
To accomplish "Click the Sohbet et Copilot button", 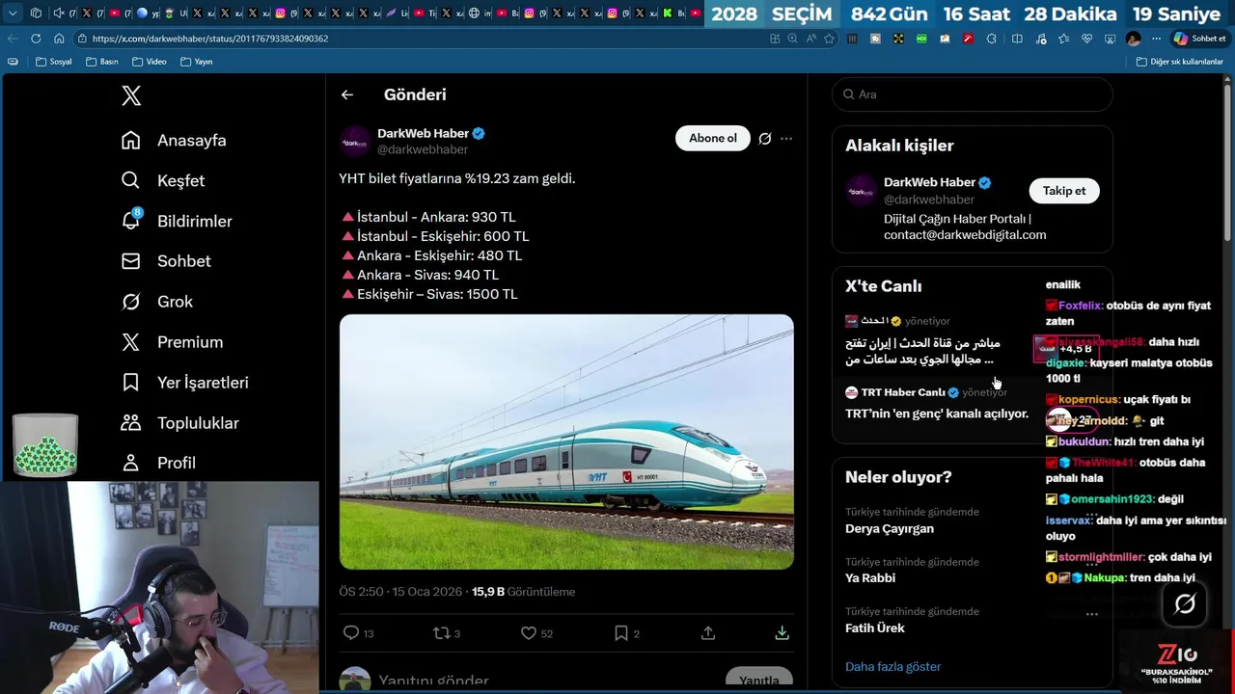I will pyautogui.click(x=1199, y=39).
